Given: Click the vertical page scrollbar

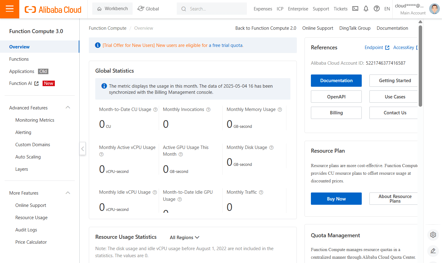Looking at the screenshot, I should (x=420, y=66).
